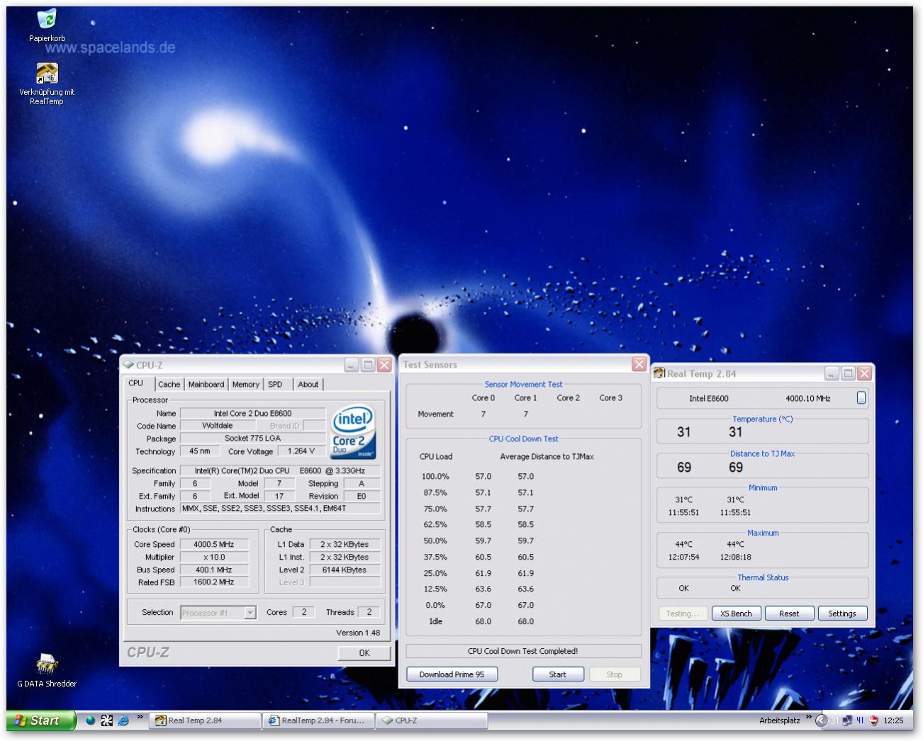Click the Windows Start button

(x=41, y=720)
